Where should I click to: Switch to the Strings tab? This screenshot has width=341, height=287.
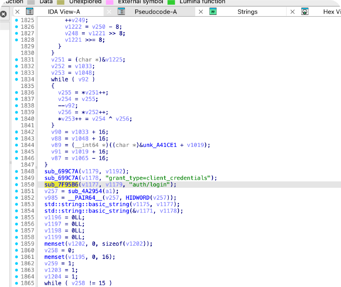click(247, 11)
